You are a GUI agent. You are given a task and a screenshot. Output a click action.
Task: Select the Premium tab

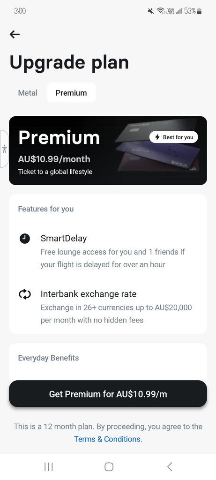(71, 93)
